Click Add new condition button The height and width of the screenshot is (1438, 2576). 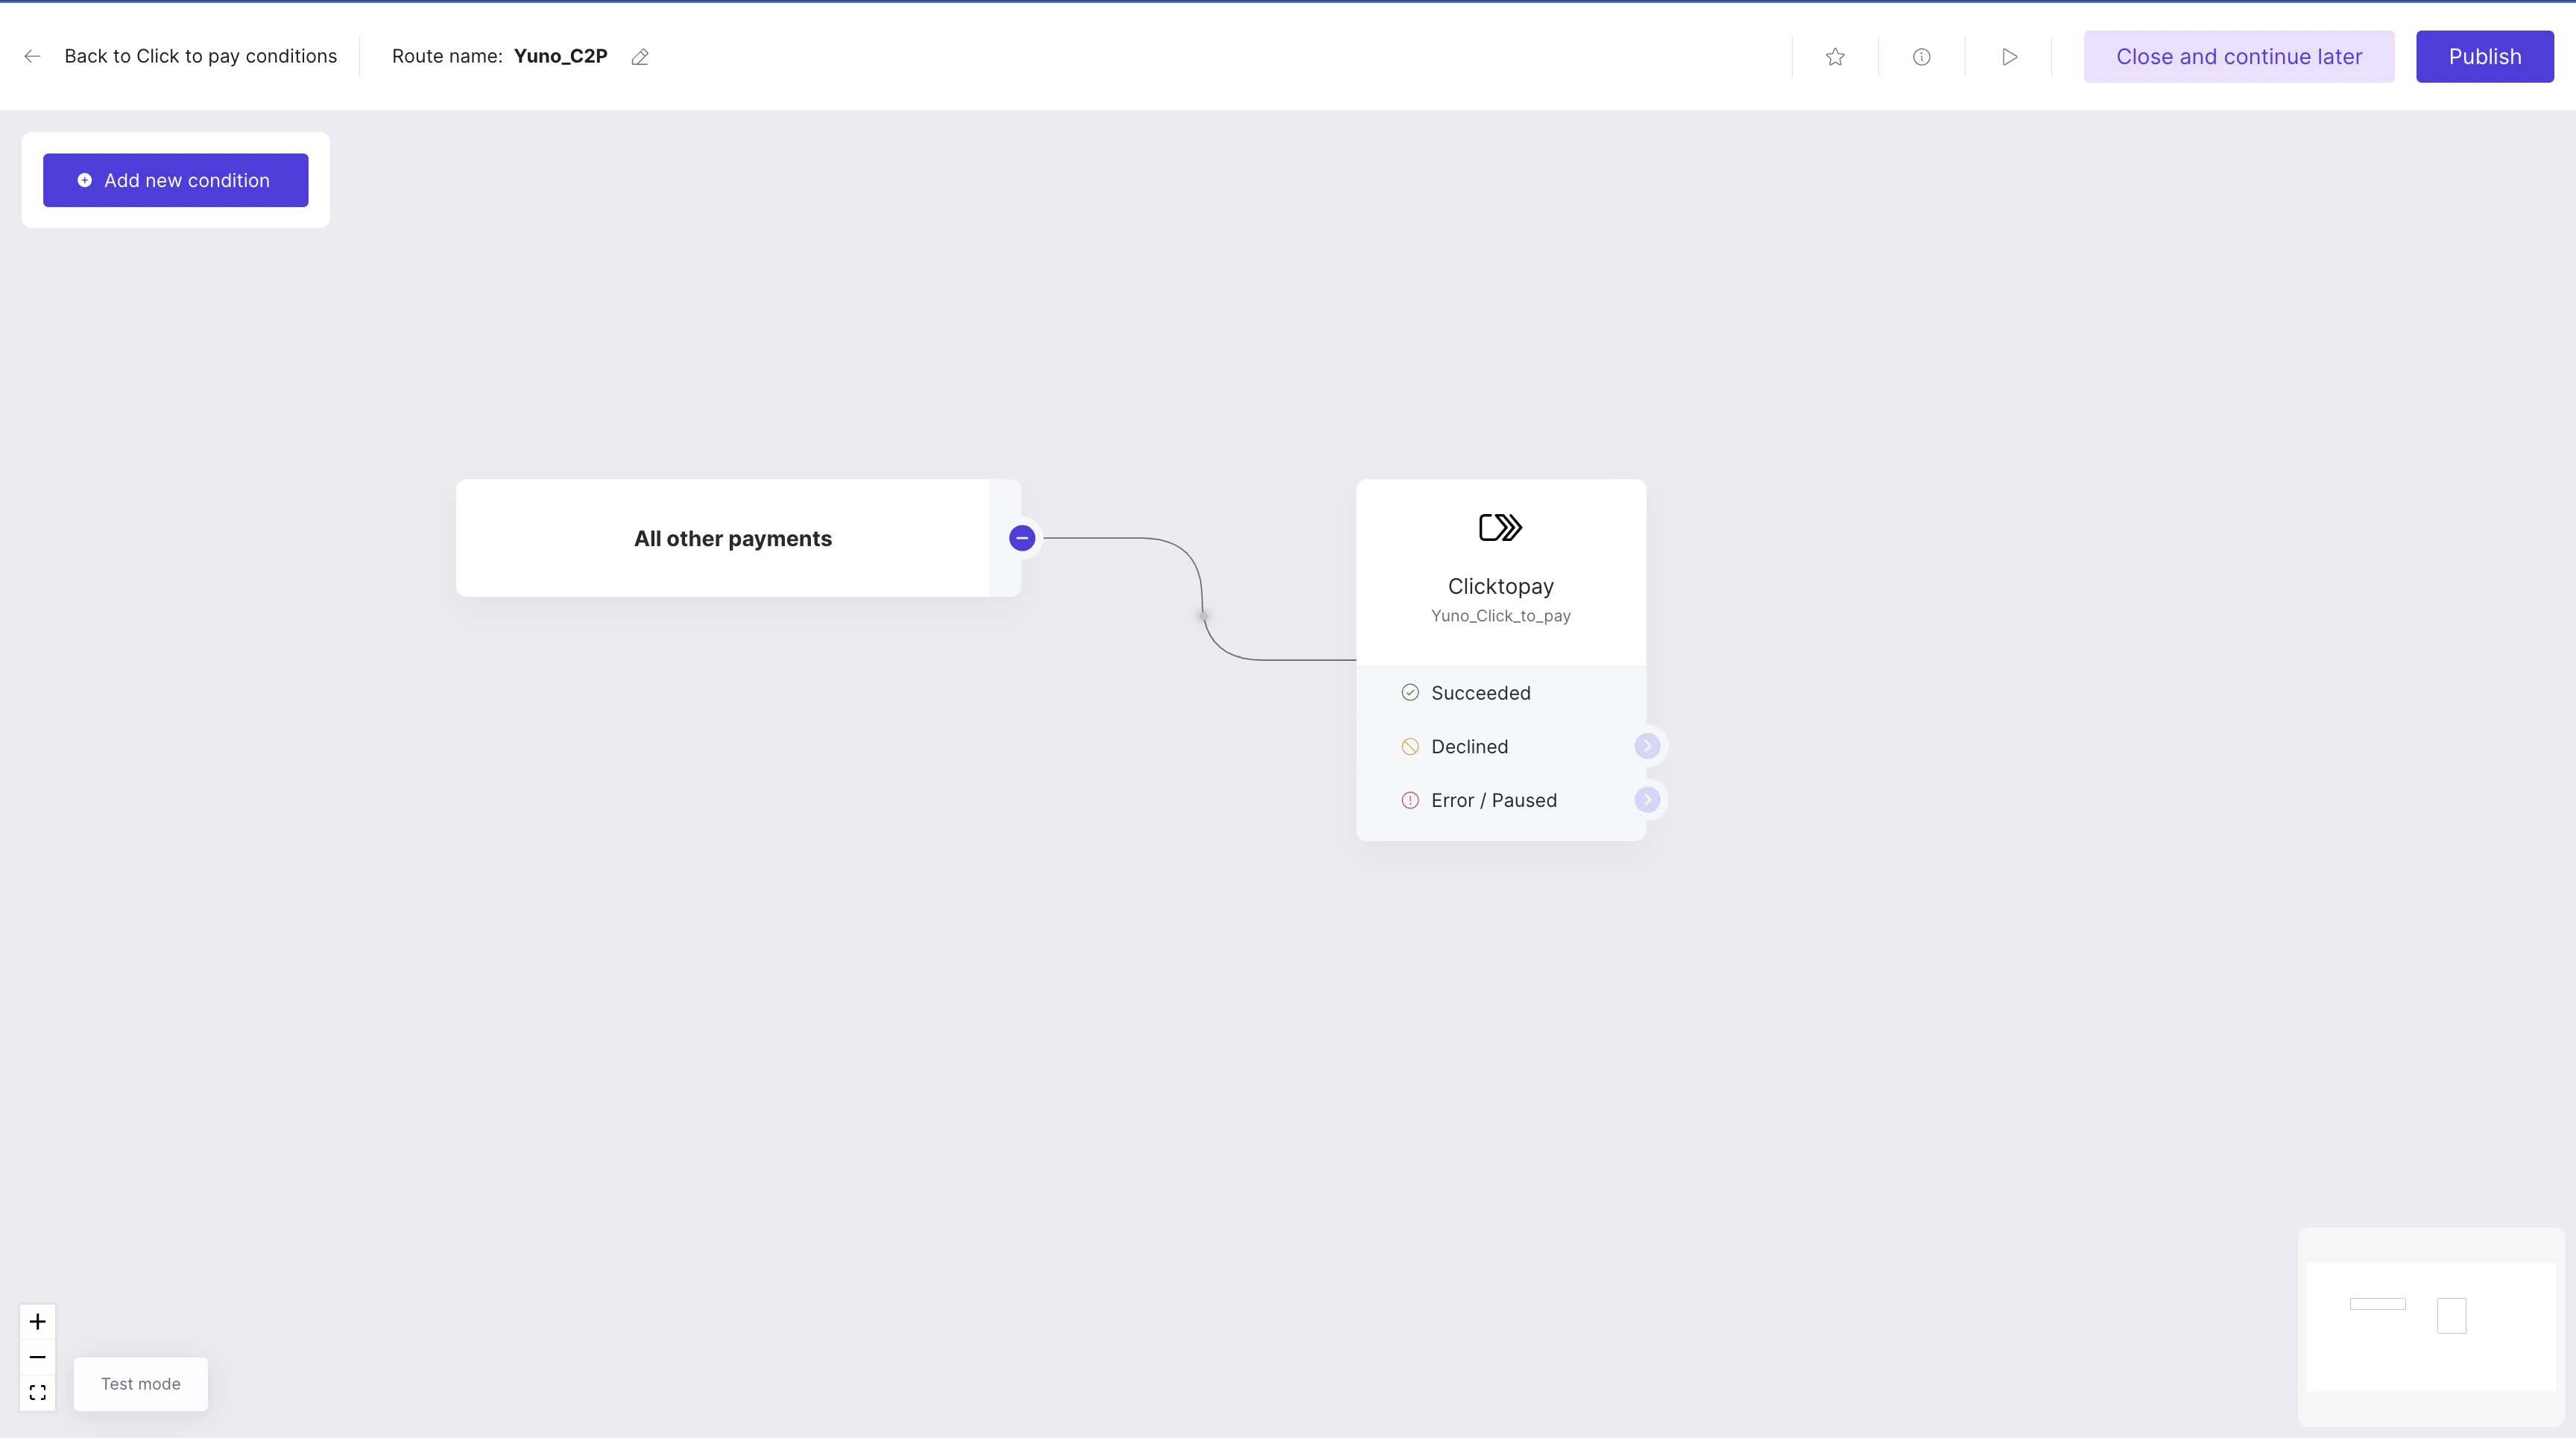(176, 180)
